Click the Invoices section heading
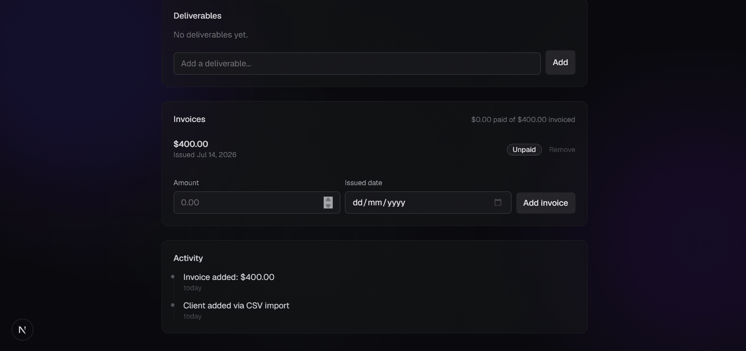This screenshot has width=746, height=351. 189,119
